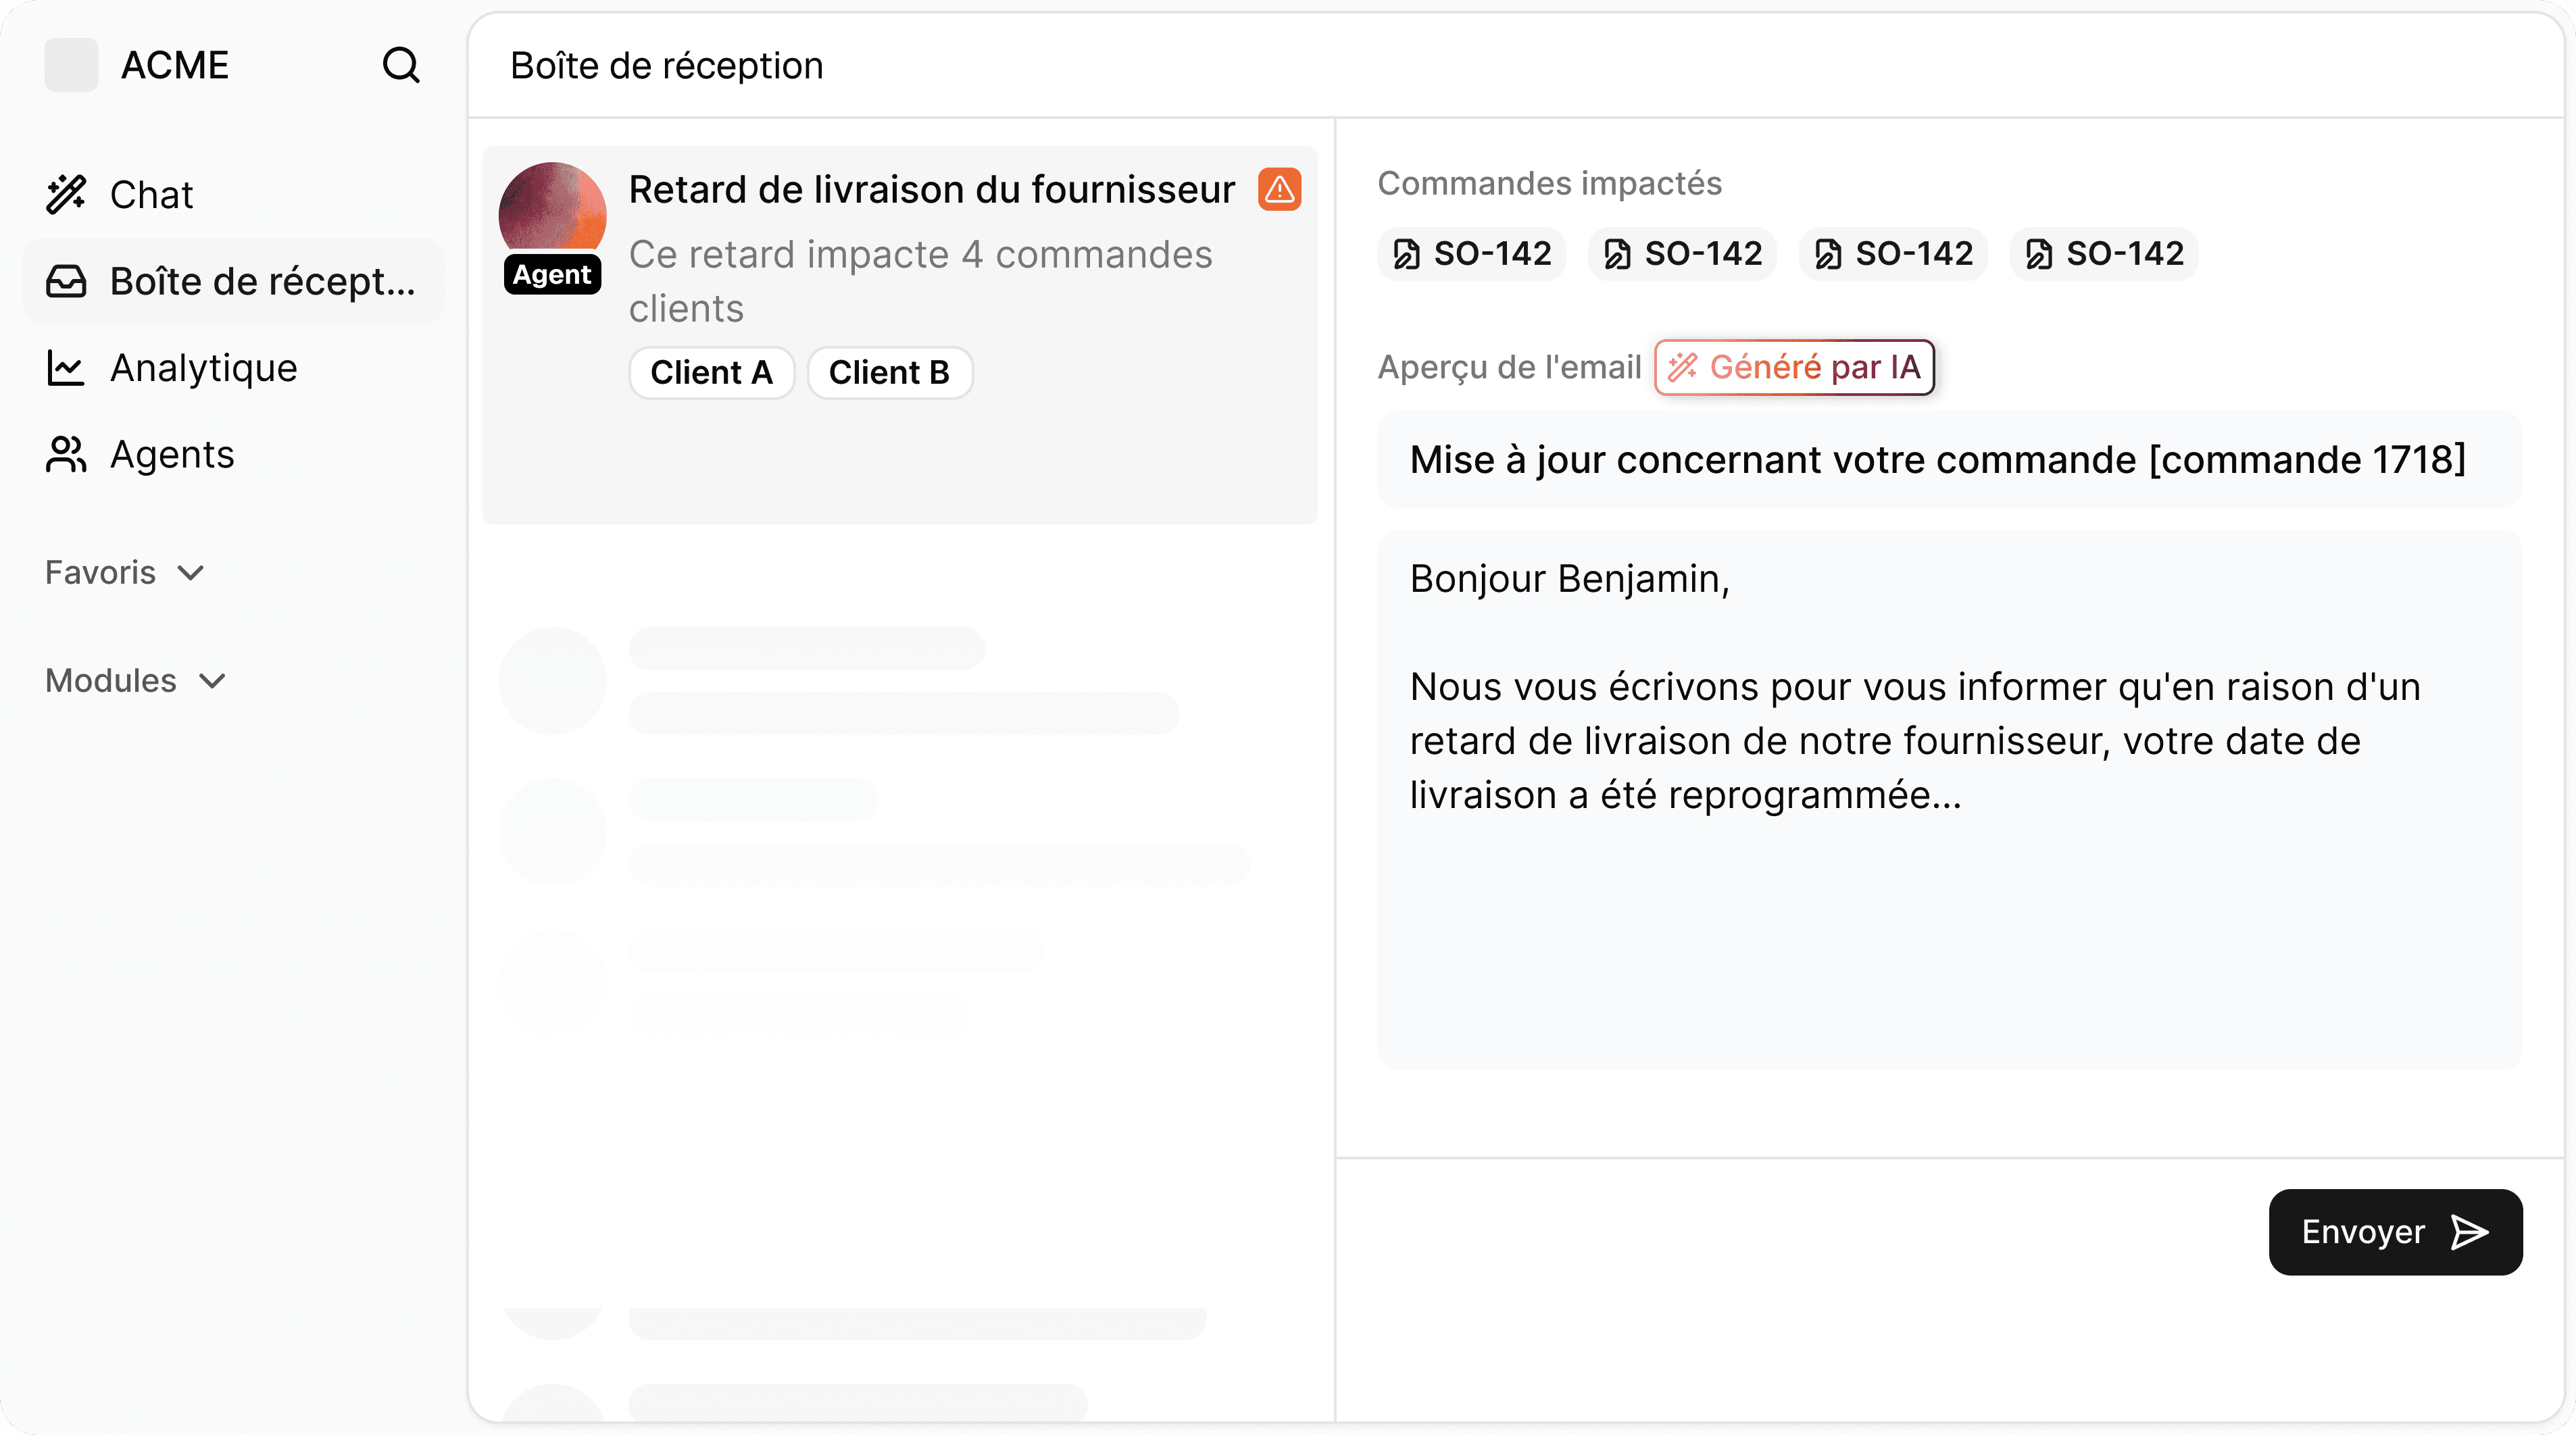Screen dimensions: 2576x1435
Task: Click the inbox tray icon in sidebar
Action: (66, 281)
